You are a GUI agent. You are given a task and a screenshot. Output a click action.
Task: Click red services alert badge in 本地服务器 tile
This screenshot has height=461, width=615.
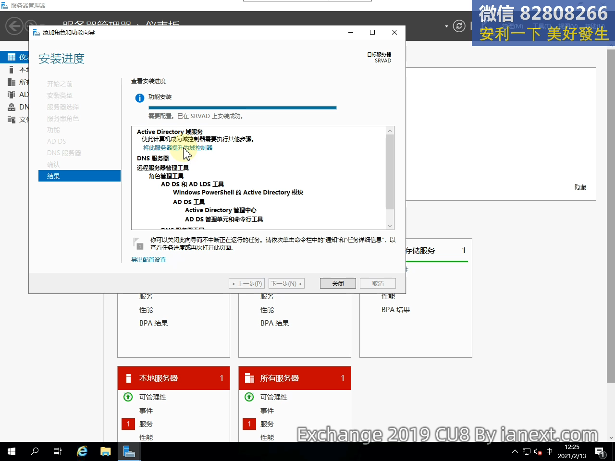point(128,424)
